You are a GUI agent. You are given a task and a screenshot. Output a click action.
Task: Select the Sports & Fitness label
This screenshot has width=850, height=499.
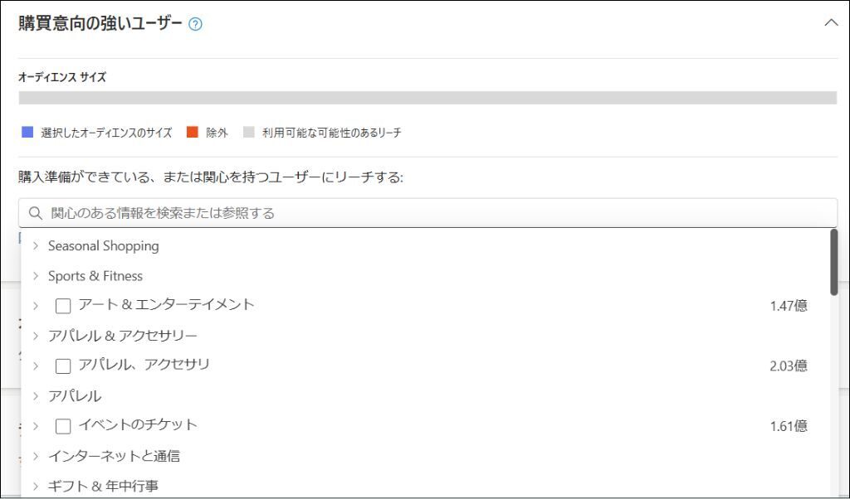tap(95, 276)
